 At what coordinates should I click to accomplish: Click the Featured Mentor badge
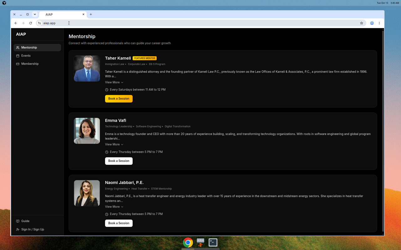pyautogui.click(x=144, y=58)
